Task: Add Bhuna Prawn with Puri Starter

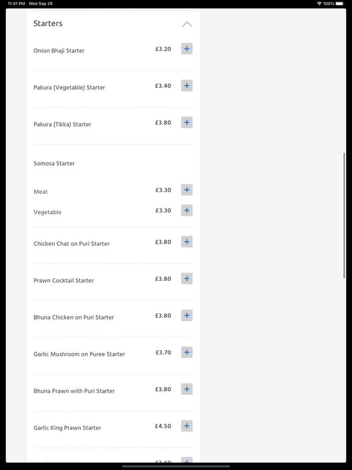Action: click(x=187, y=389)
